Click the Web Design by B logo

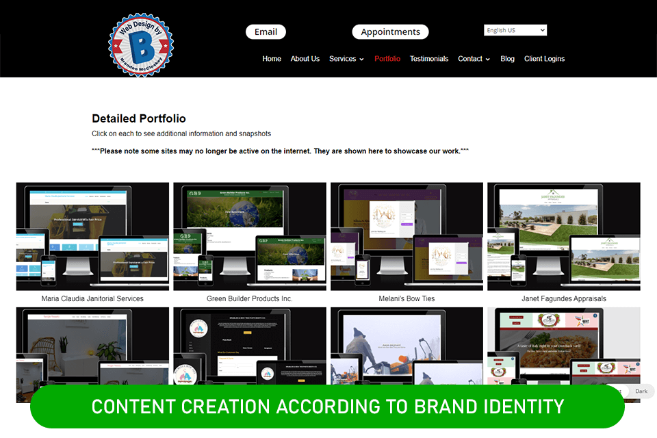pyautogui.click(x=141, y=45)
